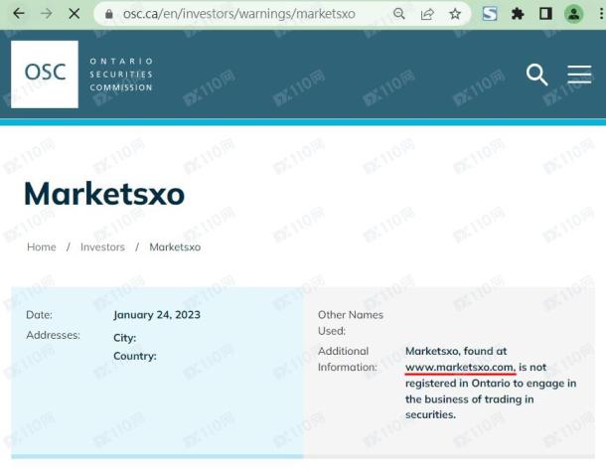Open the zoom magnifier in address bar
606x472 pixels.
pos(398,14)
